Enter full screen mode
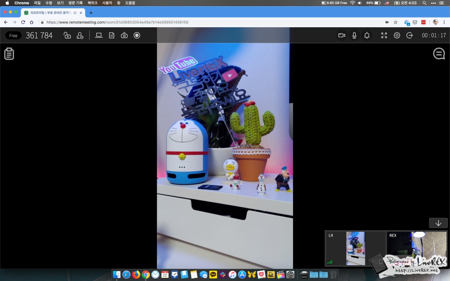 pyautogui.click(x=384, y=35)
